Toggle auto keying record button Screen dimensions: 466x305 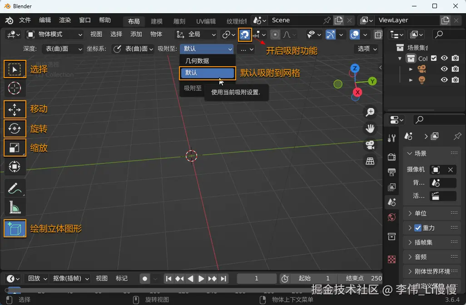pyautogui.click(x=145, y=279)
